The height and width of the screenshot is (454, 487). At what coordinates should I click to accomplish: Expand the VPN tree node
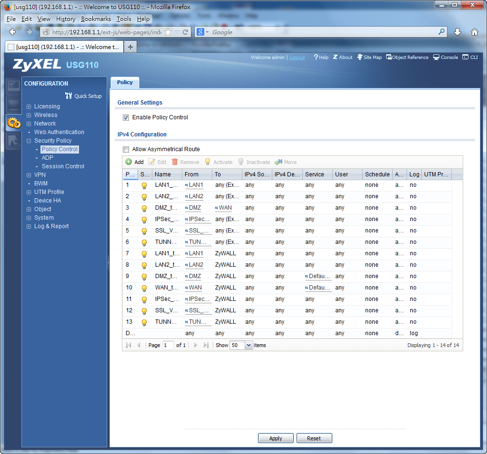coord(29,175)
